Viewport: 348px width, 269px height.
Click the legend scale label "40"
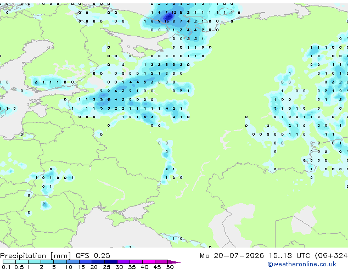coord(144,267)
